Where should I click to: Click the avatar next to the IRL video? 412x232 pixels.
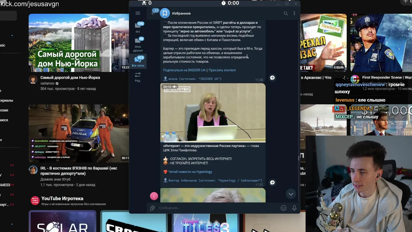click(x=33, y=170)
